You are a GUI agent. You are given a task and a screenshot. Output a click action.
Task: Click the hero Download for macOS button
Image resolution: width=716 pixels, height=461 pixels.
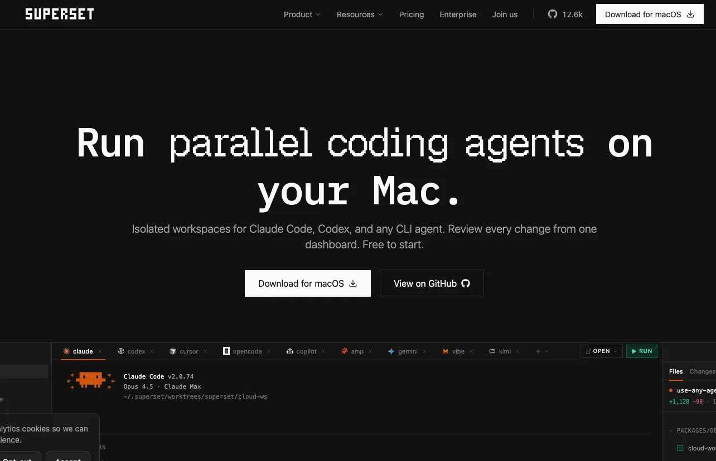tap(307, 283)
